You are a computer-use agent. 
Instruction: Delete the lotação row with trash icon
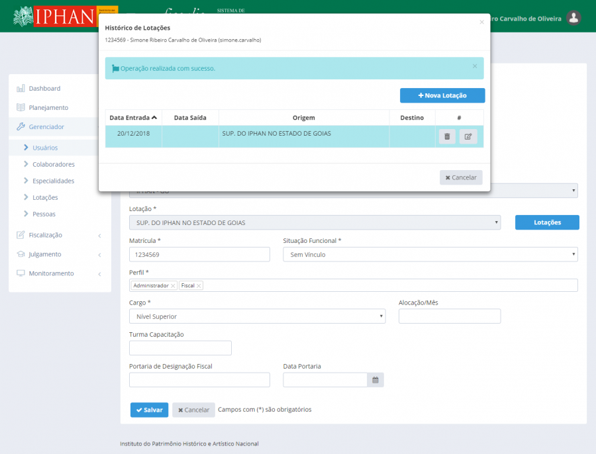tap(447, 136)
